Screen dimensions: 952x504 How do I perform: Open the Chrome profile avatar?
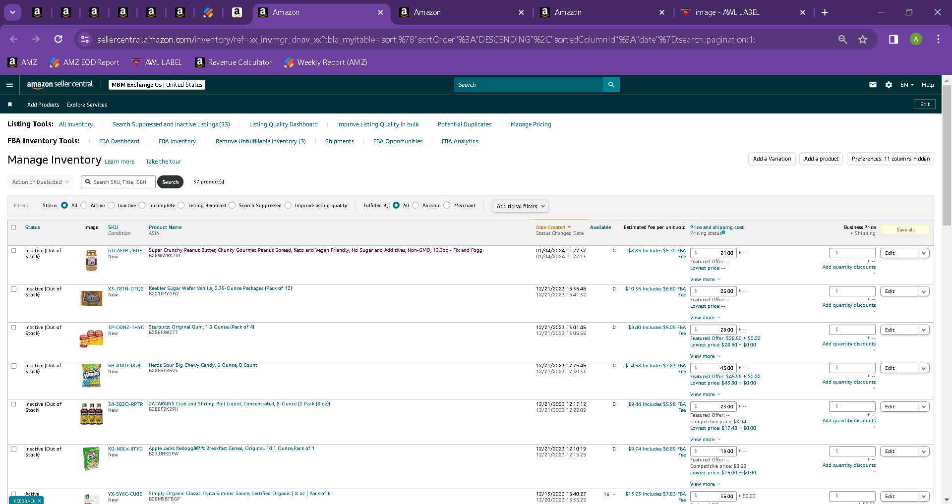916,39
